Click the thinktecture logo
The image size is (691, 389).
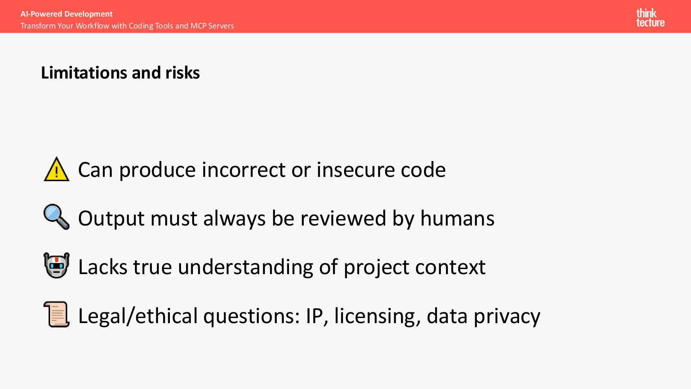coord(650,18)
